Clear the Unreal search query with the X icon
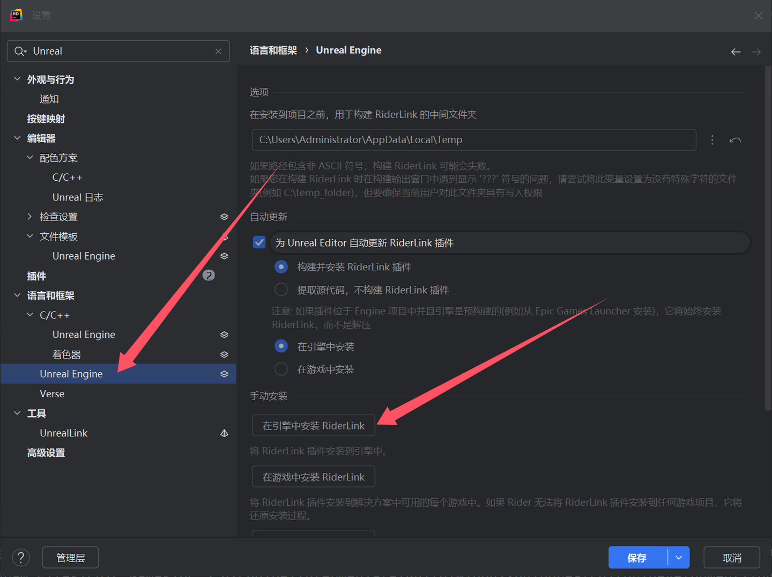This screenshot has height=577, width=772. 218,51
